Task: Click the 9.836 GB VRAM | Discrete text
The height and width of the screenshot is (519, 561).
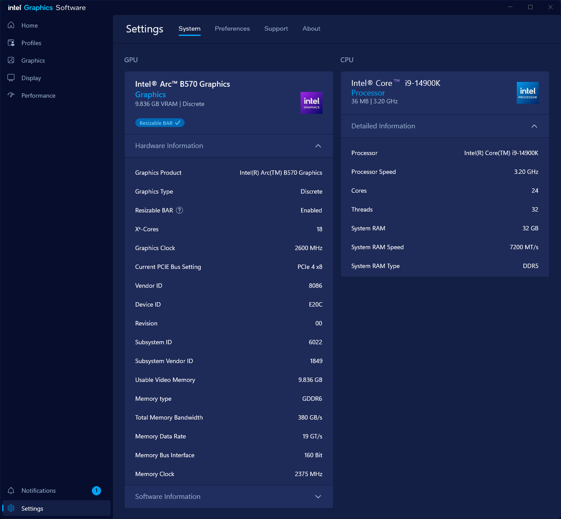Action: click(x=170, y=104)
